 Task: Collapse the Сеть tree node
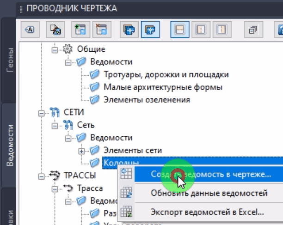point(55,126)
